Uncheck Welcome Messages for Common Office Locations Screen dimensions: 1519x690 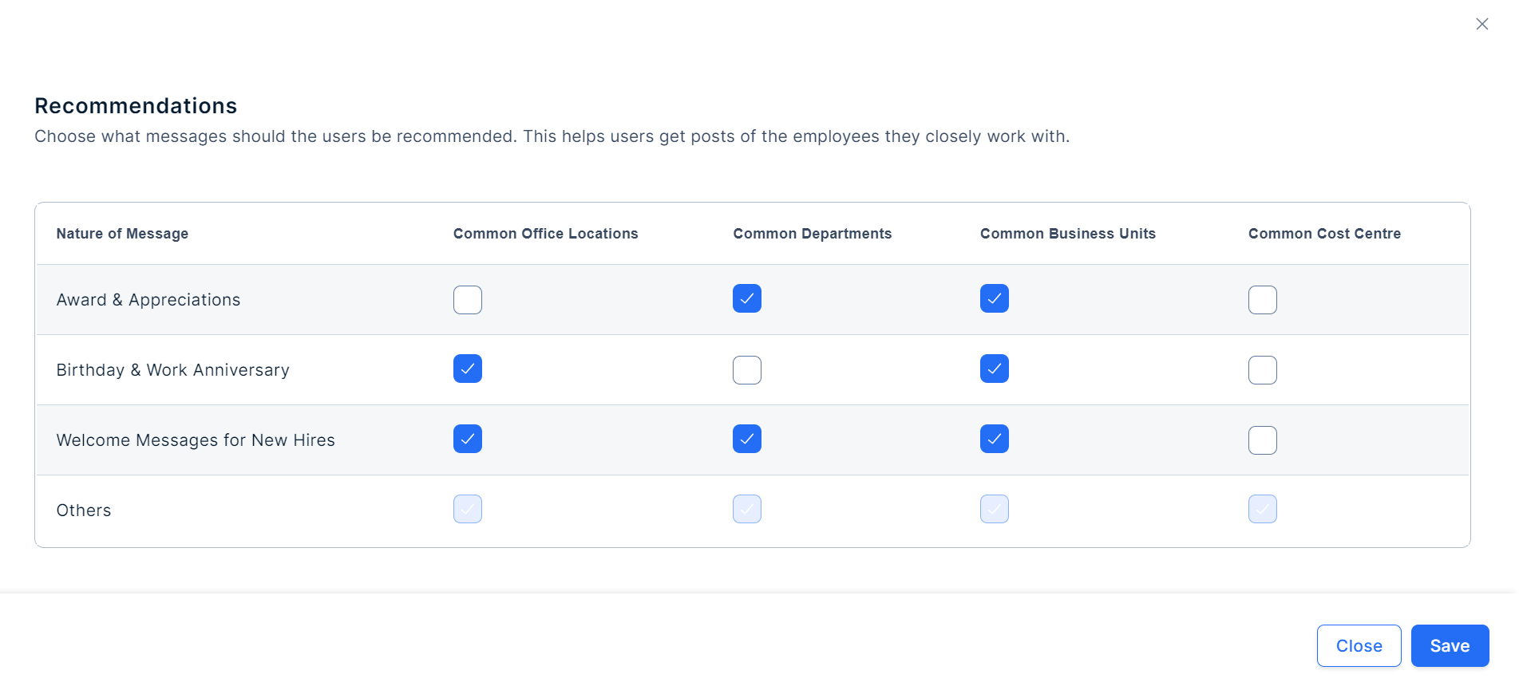click(468, 439)
